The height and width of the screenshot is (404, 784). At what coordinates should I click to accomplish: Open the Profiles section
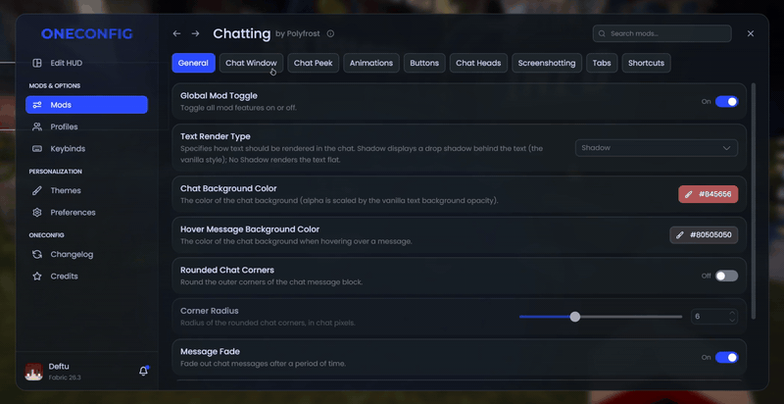click(x=86, y=127)
